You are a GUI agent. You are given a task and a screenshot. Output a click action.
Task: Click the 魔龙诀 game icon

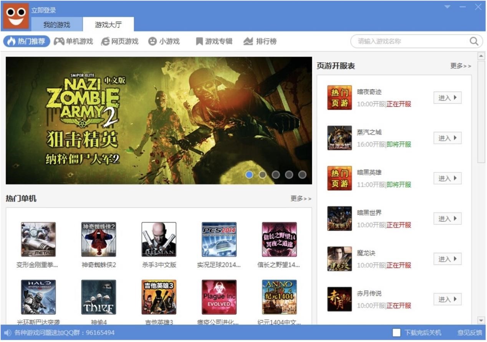pyautogui.click(x=340, y=259)
